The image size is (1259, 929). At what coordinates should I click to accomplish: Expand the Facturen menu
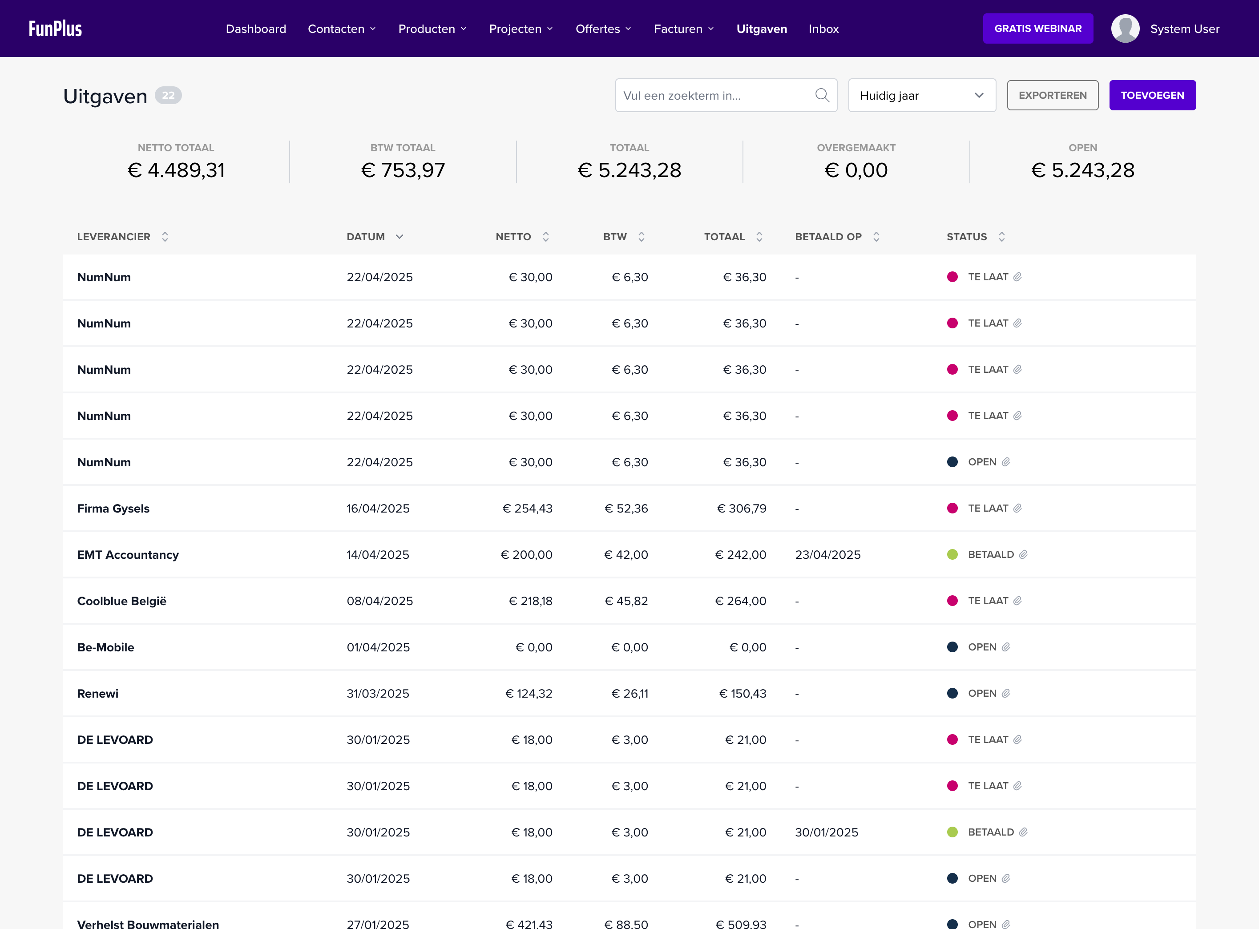(684, 28)
